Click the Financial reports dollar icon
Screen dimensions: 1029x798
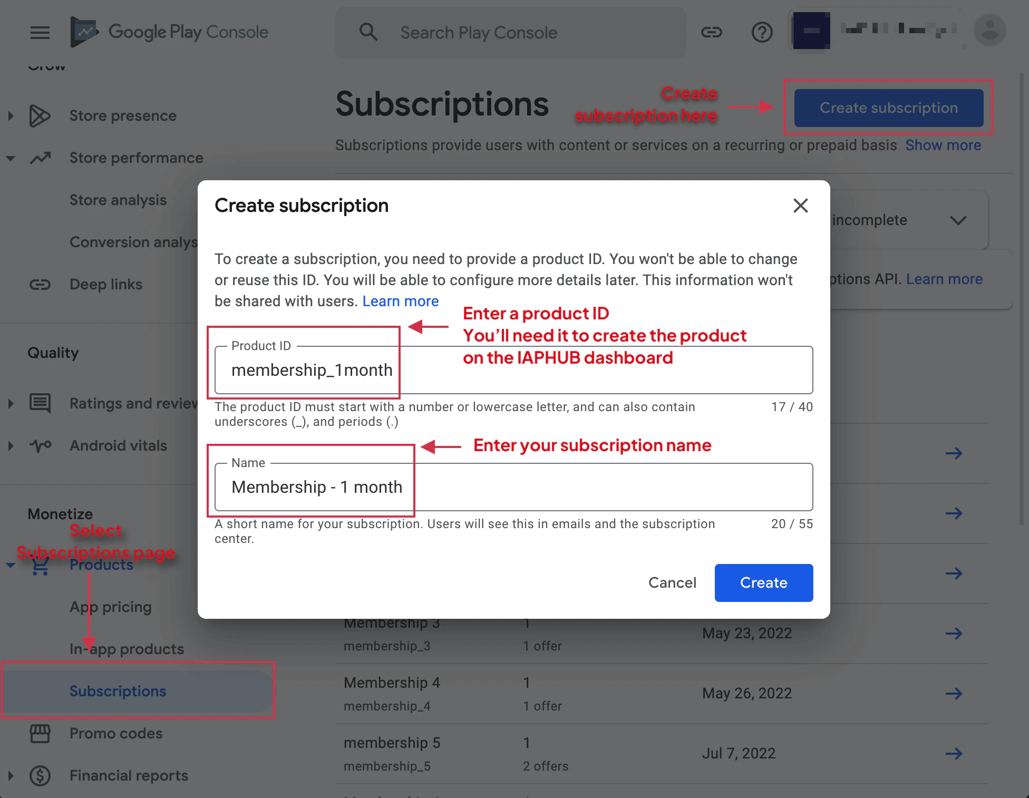pos(40,775)
